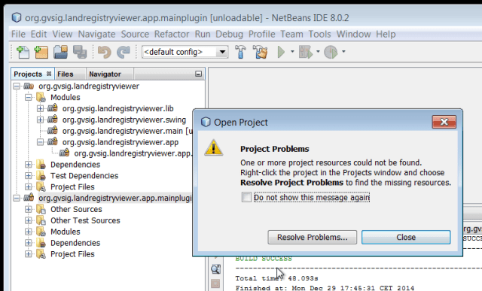Open the File menu

tap(18, 34)
